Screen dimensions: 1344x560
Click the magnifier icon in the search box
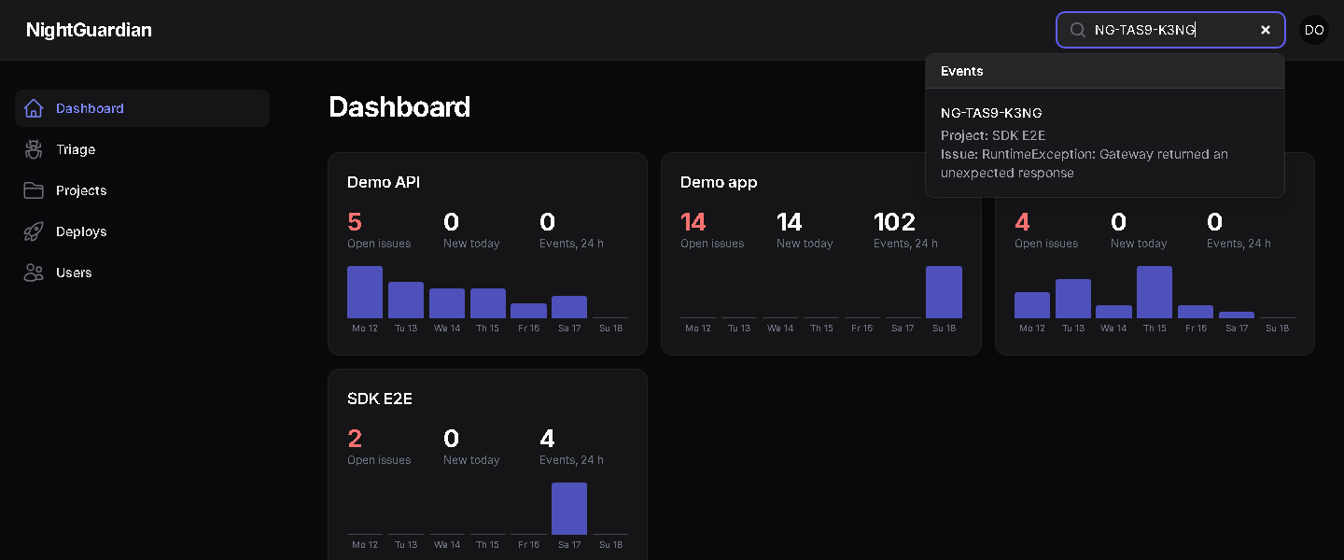[x=1077, y=30]
